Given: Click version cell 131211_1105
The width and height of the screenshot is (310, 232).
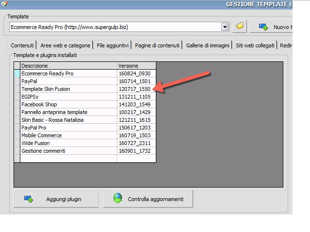Looking at the screenshot, I should tap(137, 97).
